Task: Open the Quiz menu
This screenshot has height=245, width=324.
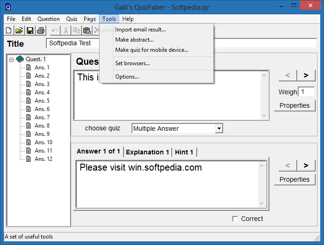Action: (72, 19)
